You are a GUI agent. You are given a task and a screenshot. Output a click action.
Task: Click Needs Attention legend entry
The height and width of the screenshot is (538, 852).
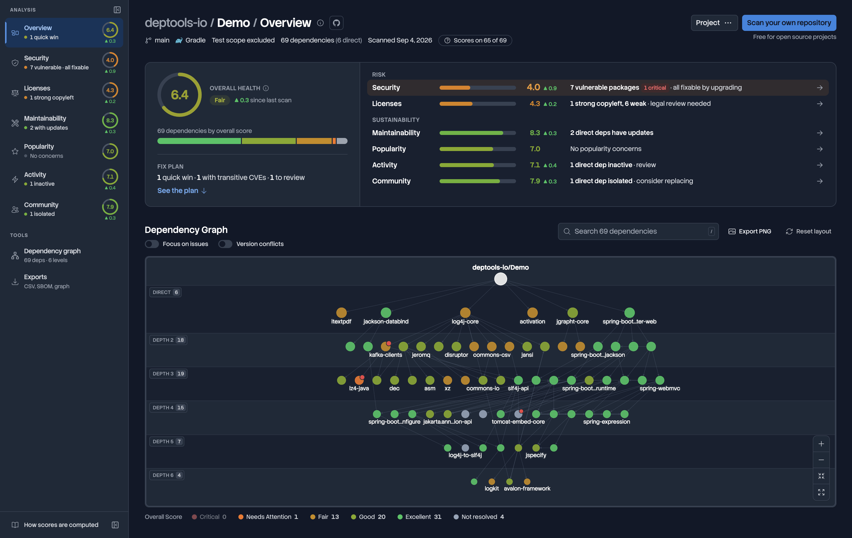pyautogui.click(x=268, y=517)
